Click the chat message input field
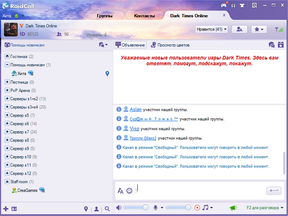 tap(200, 191)
